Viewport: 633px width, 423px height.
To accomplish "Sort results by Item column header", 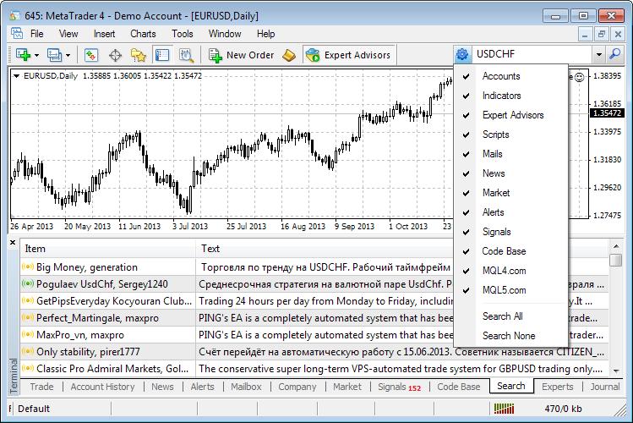I will pyautogui.click(x=108, y=249).
